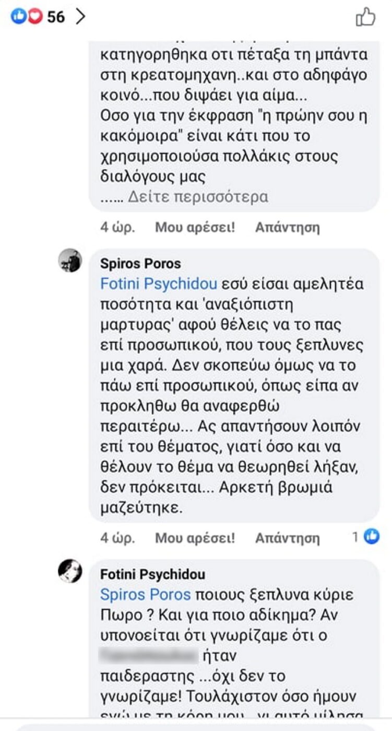Click the comment reaction count "1"
The image size is (392, 731).
point(355,536)
